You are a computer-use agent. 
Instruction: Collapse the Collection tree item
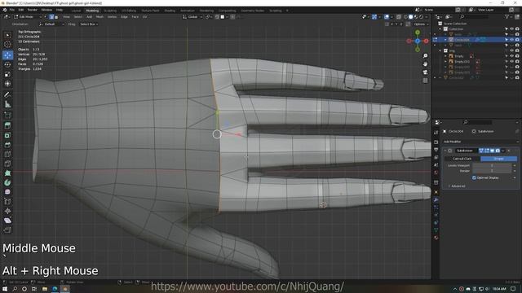[440, 29]
